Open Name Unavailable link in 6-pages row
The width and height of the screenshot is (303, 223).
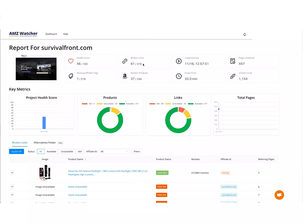(x=77, y=187)
